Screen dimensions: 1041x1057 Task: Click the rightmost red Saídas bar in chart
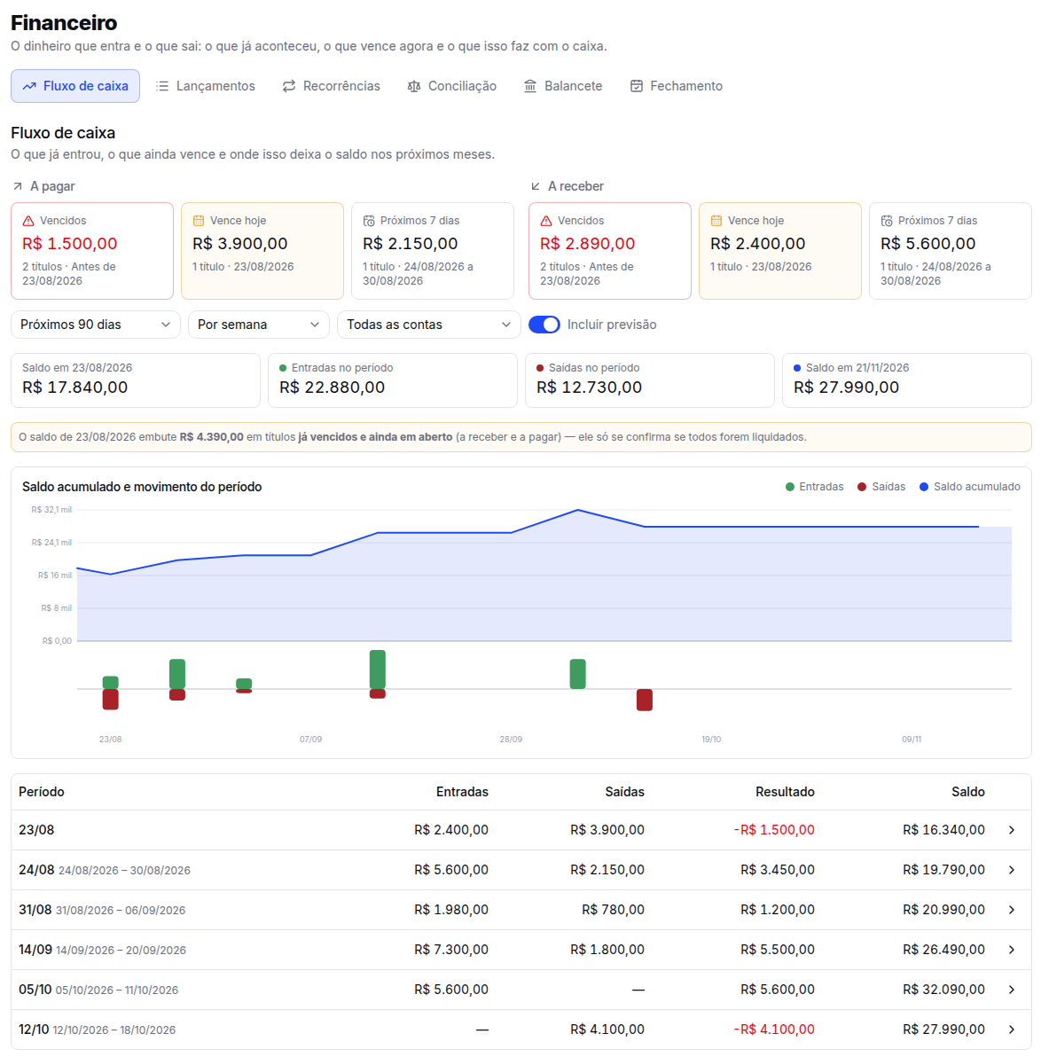(645, 700)
